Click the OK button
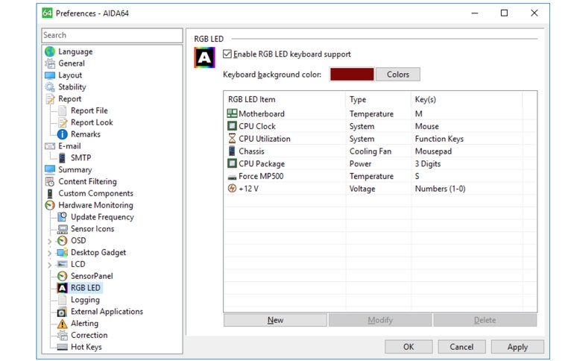The height and width of the screenshot is (361, 574). [409, 347]
